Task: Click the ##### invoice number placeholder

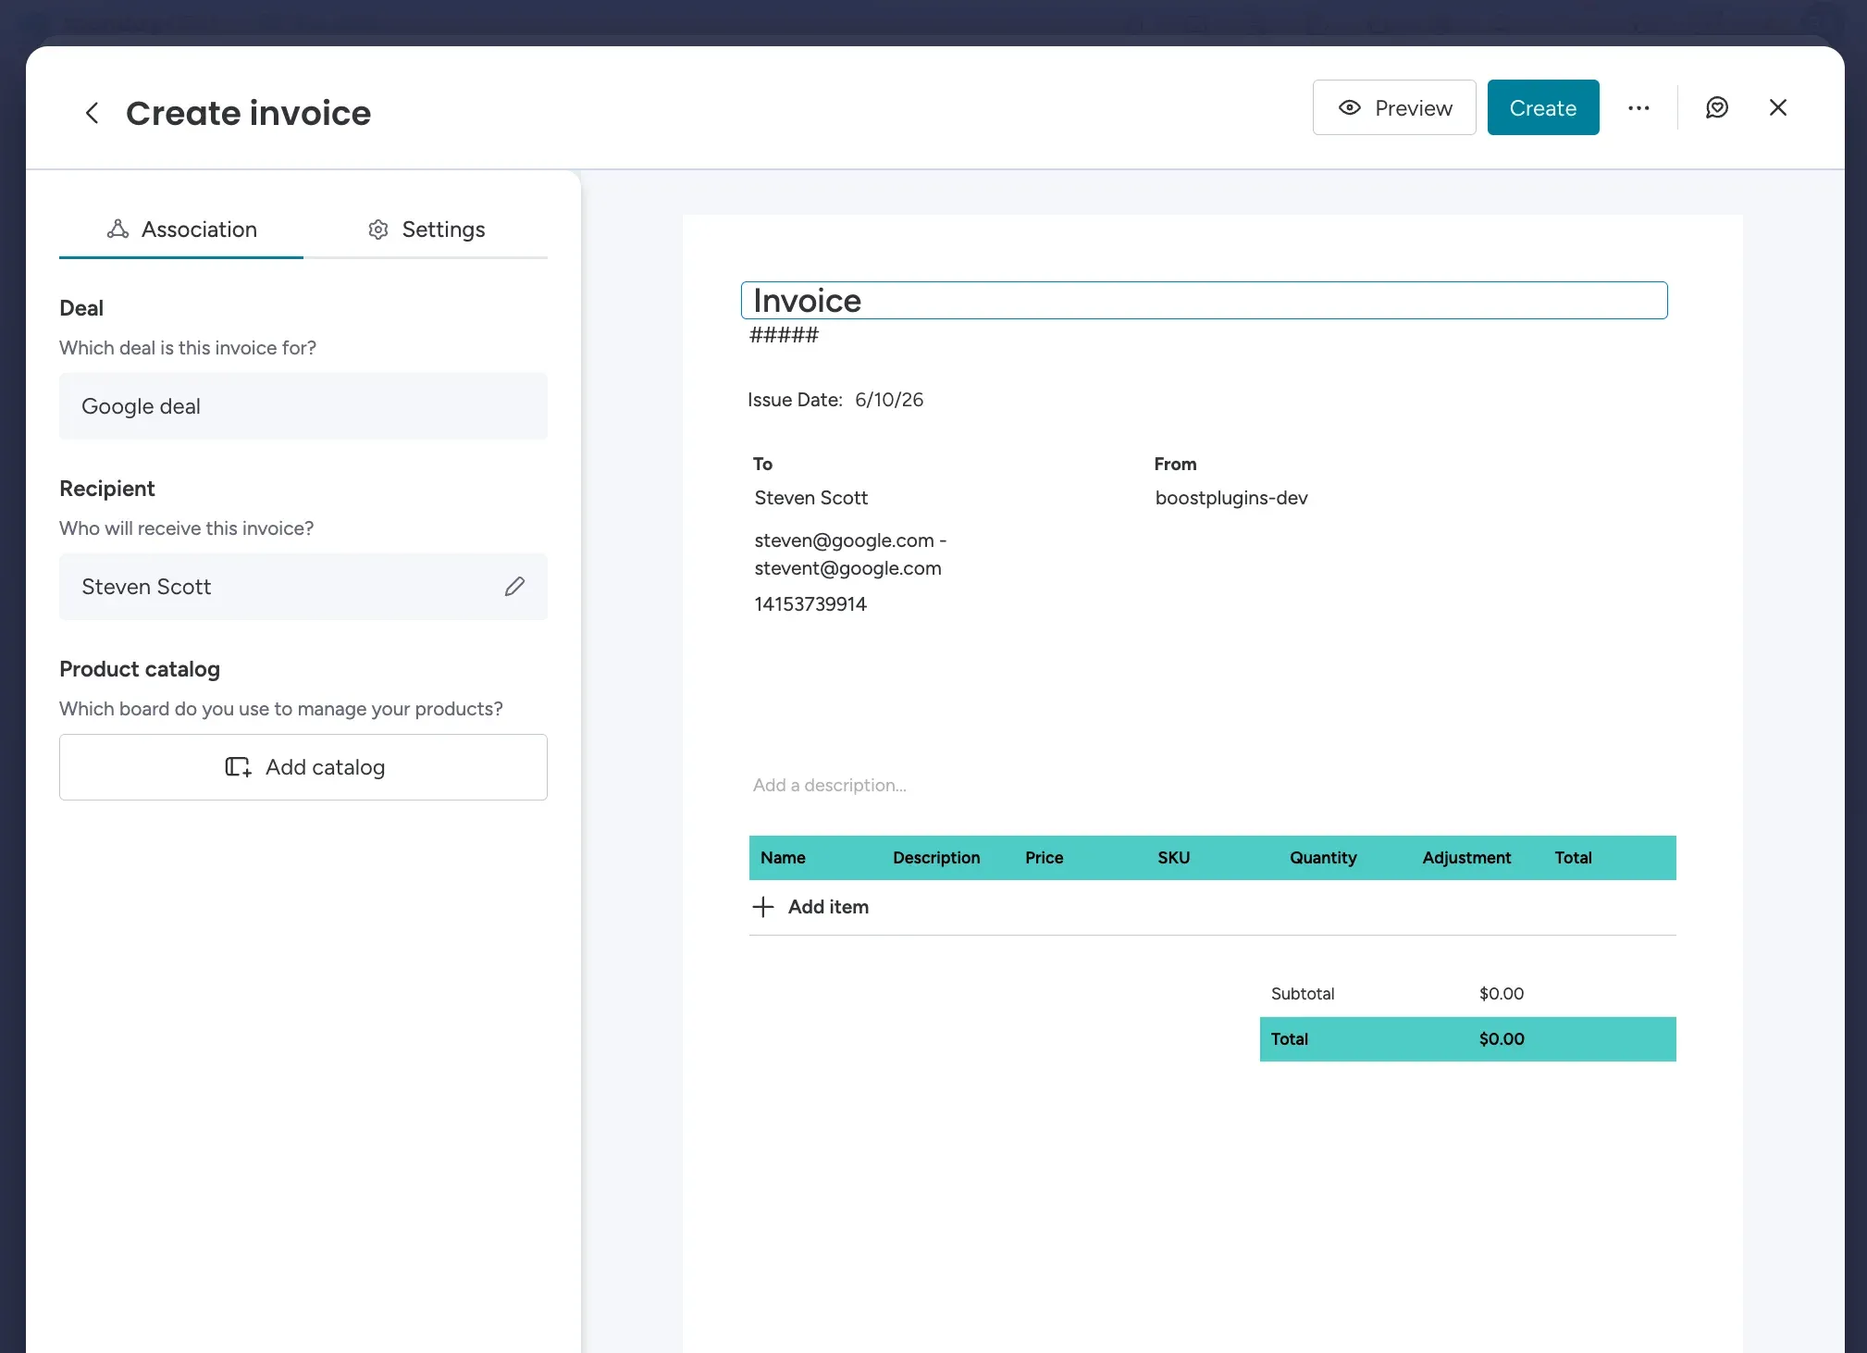Action: point(784,335)
